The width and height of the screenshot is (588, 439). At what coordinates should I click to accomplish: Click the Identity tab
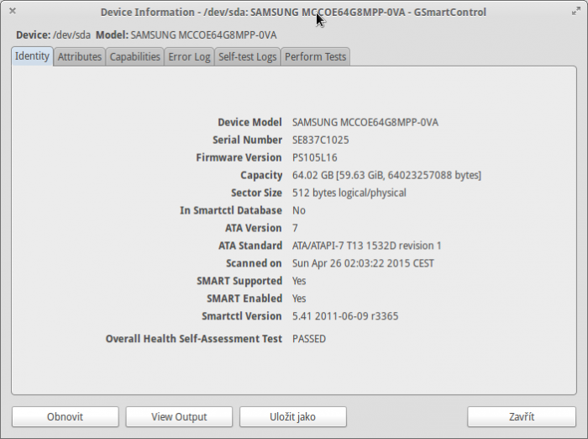point(32,56)
